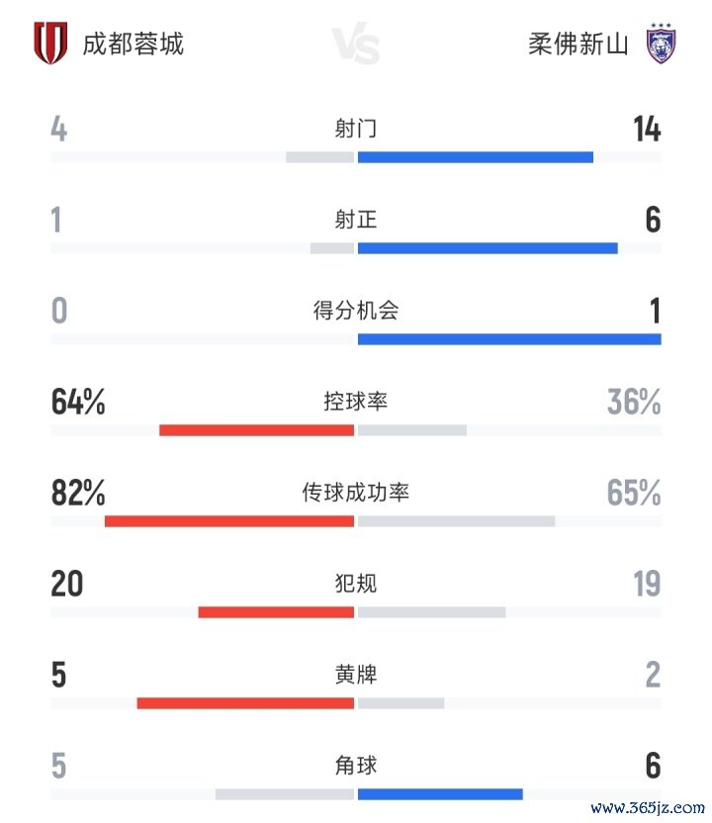This screenshot has width=712, height=823.
Task: Click the red 传球成功率 bar
Action: click(x=228, y=521)
